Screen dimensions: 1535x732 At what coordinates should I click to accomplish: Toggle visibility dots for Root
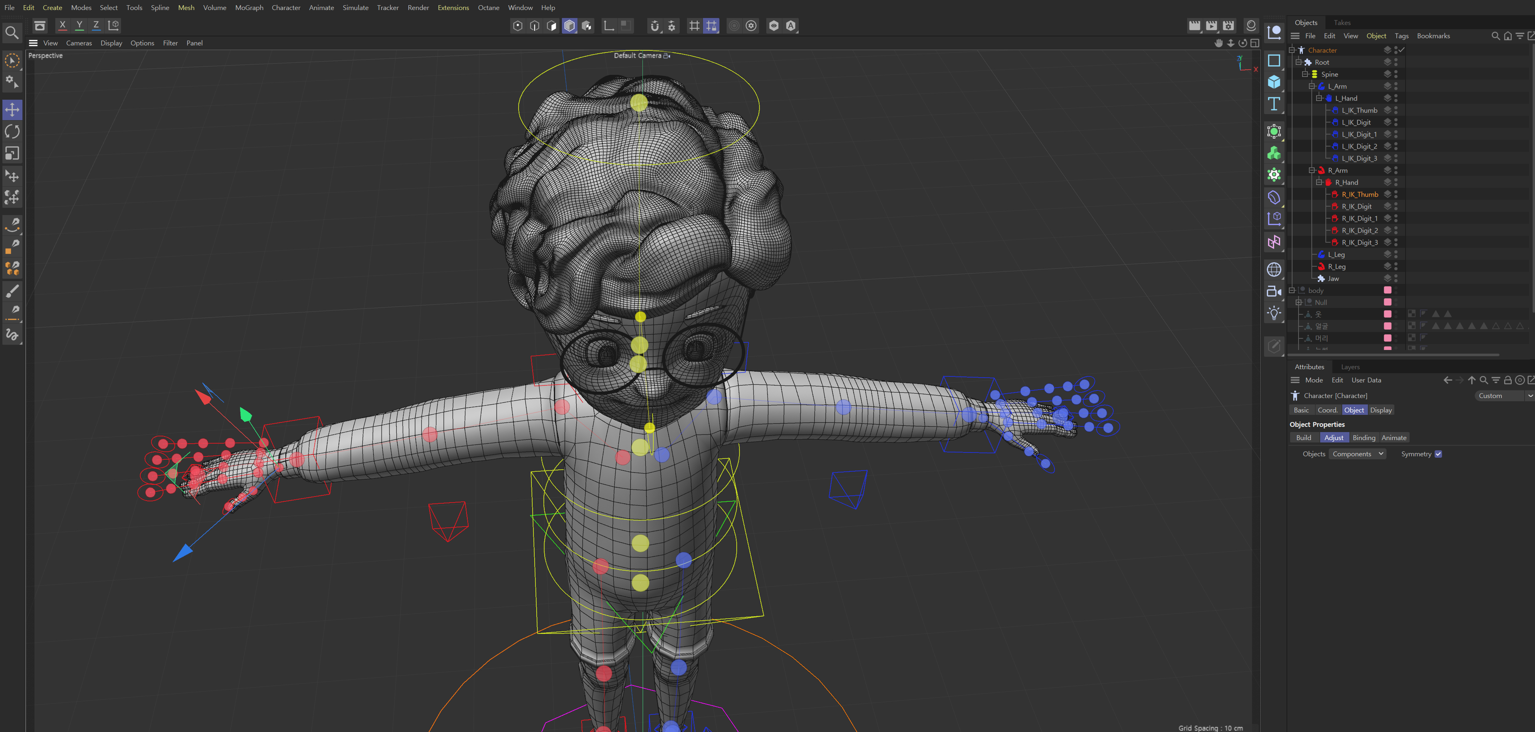click(1396, 62)
